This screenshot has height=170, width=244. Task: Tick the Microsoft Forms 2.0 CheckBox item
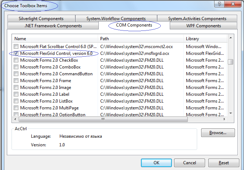16,60
